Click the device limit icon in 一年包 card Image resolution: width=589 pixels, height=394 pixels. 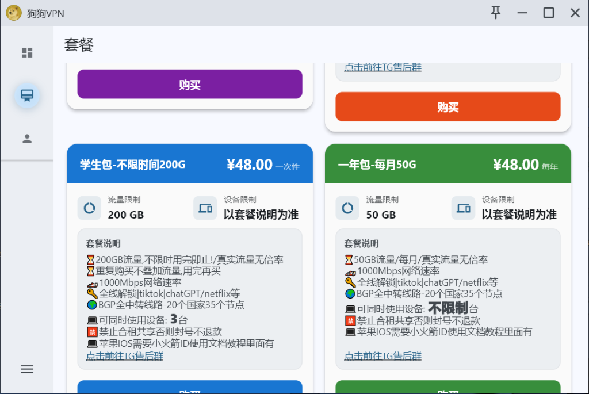[x=463, y=208]
